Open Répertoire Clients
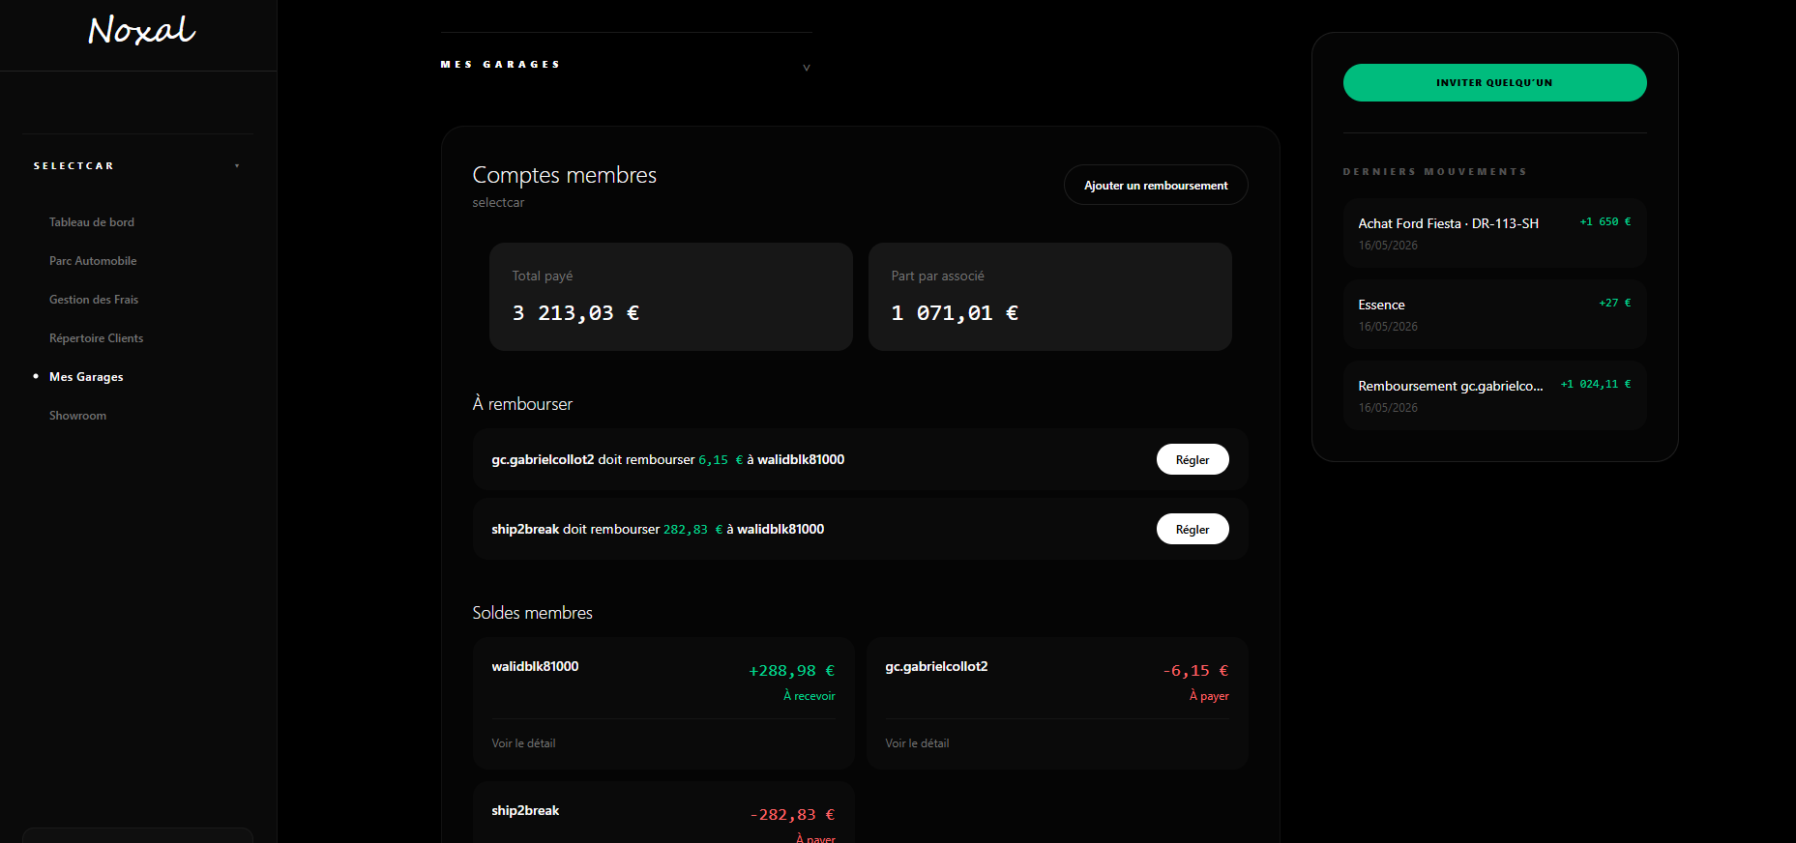 [x=96, y=338]
